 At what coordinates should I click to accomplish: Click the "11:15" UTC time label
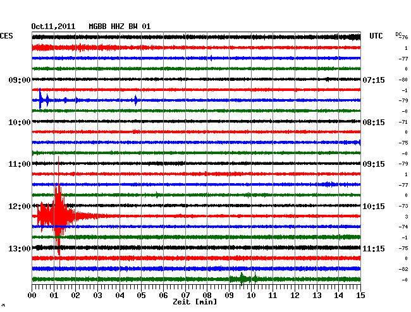(x=374, y=248)
